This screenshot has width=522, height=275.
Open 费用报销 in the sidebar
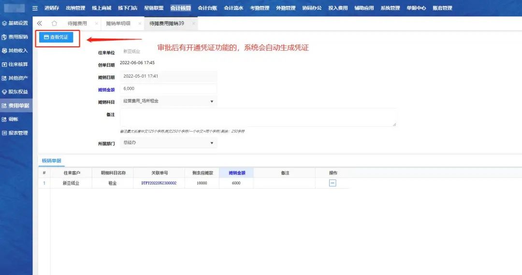(x=15, y=37)
